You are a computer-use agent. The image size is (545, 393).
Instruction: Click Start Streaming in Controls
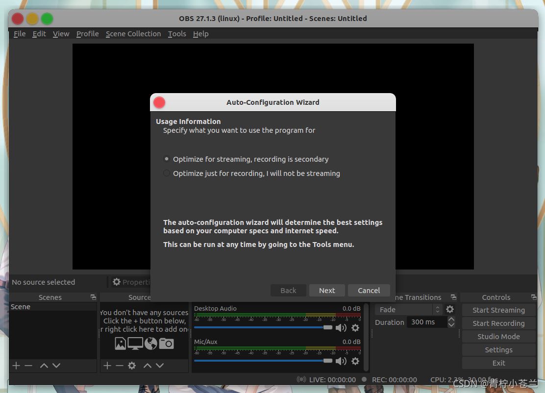498,310
